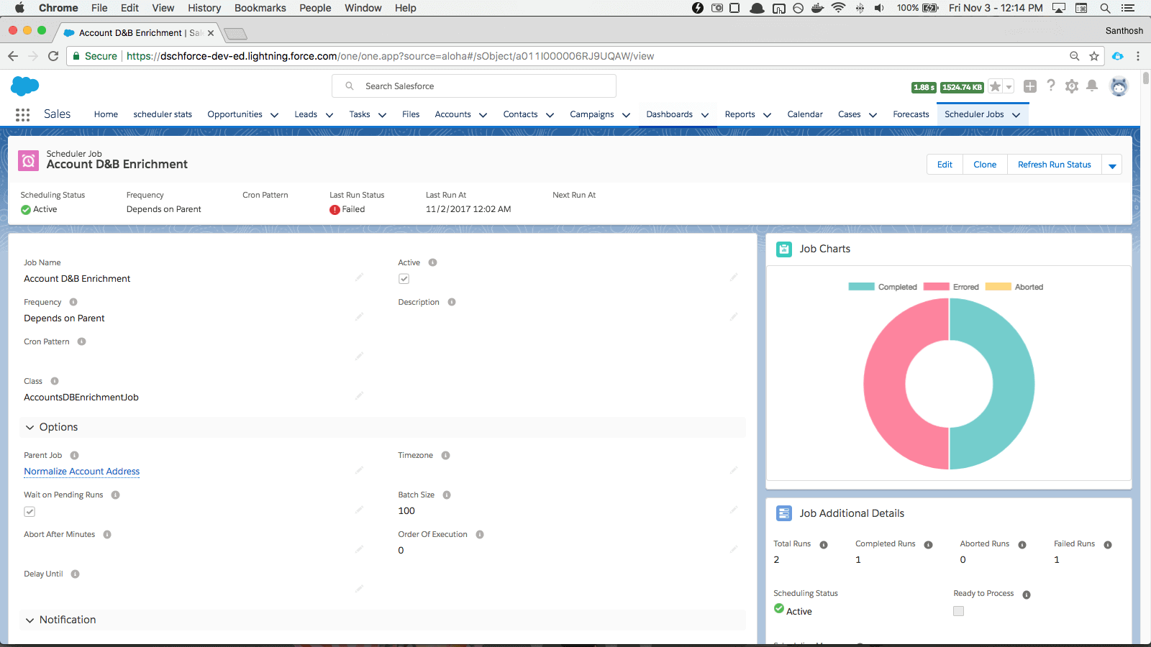Image resolution: width=1151 pixels, height=647 pixels.
Task: Click the Errored legend color swatch
Action: pyautogui.click(x=936, y=287)
